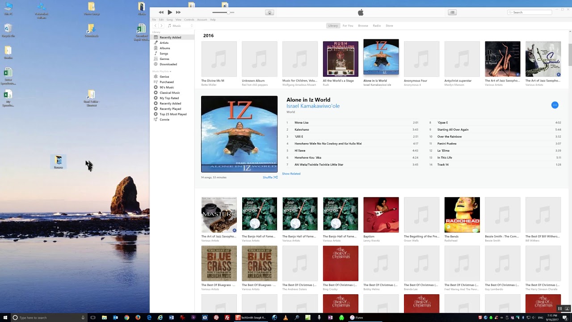Open Word from the taskbar
Image resolution: width=572 pixels, height=322 pixels.
coord(172,318)
